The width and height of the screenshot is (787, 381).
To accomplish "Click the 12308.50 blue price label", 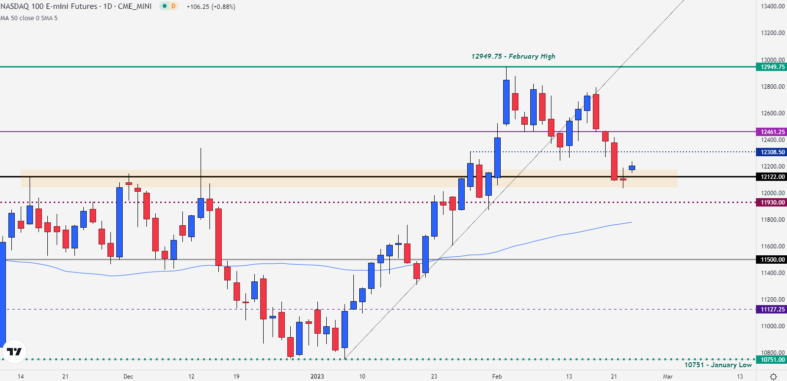I will click(x=771, y=152).
